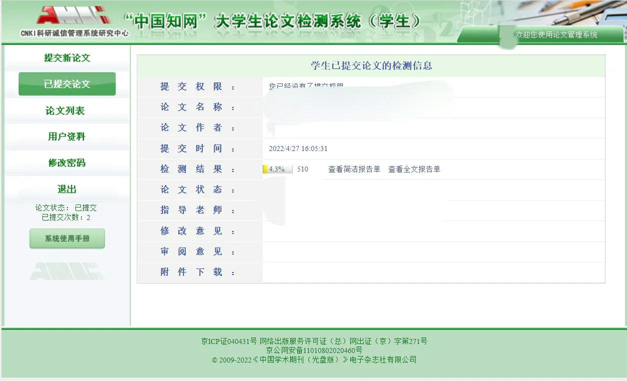Click the 欢迎您使用论文管理系统 banner

(556, 35)
